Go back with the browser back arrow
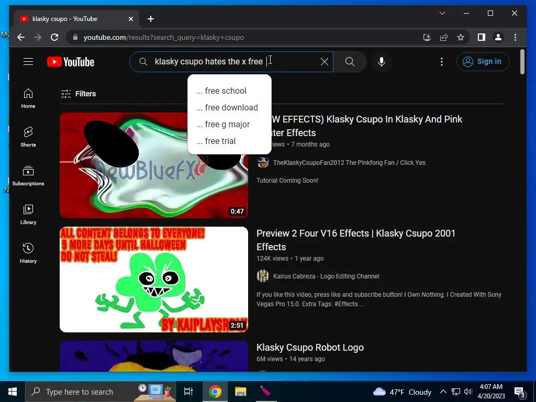 click(21, 37)
